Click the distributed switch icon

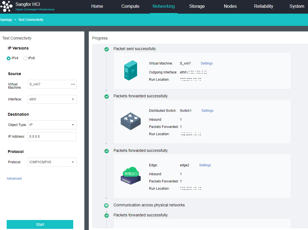pyautogui.click(x=131, y=121)
